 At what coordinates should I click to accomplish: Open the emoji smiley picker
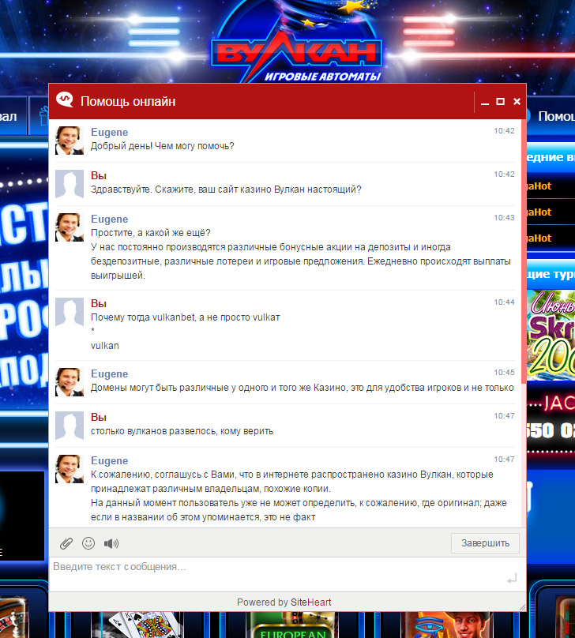(88, 543)
